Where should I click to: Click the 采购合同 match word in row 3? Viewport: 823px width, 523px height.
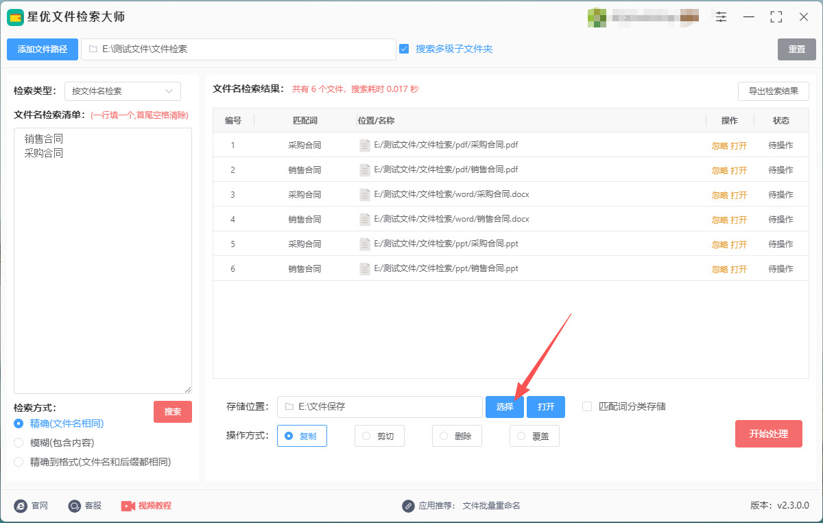[x=305, y=194]
